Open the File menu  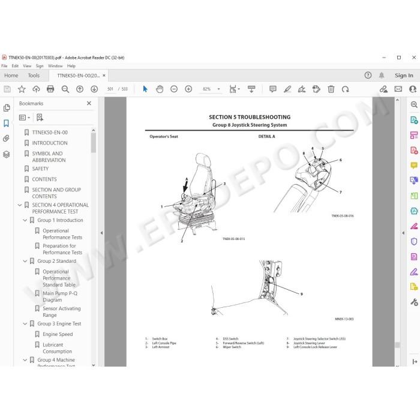[4, 65]
